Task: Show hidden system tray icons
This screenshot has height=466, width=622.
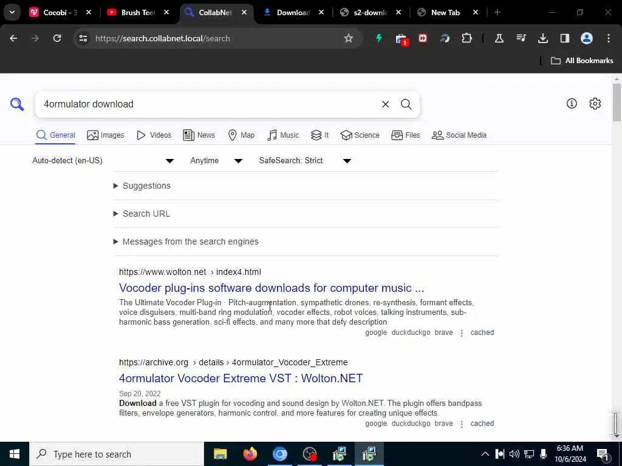Action: pos(485,454)
